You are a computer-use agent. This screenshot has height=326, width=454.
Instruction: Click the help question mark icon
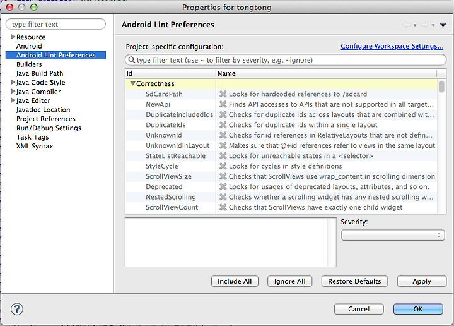(x=17, y=309)
